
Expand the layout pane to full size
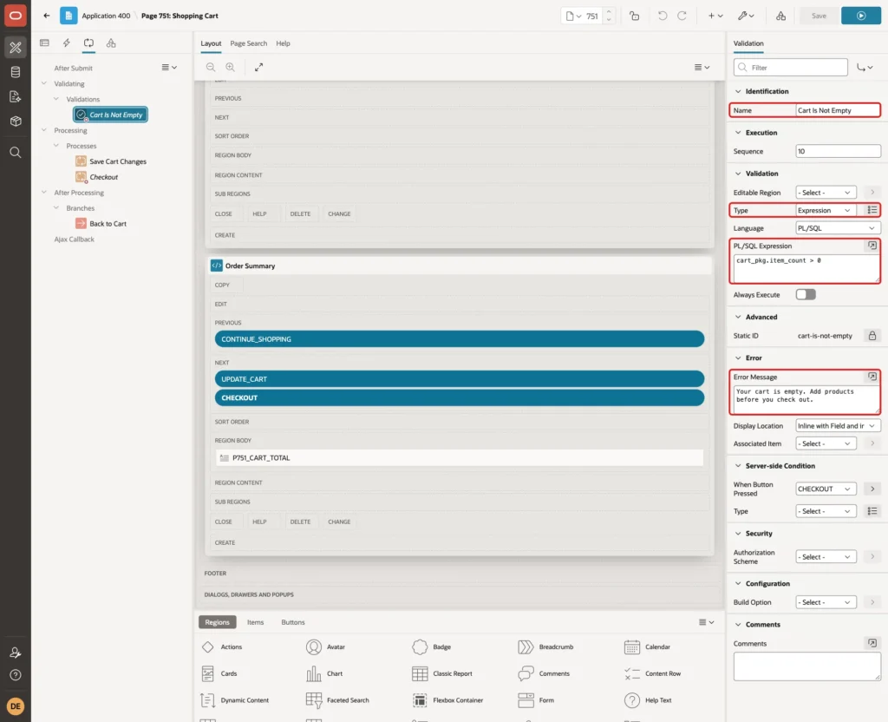pos(258,67)
